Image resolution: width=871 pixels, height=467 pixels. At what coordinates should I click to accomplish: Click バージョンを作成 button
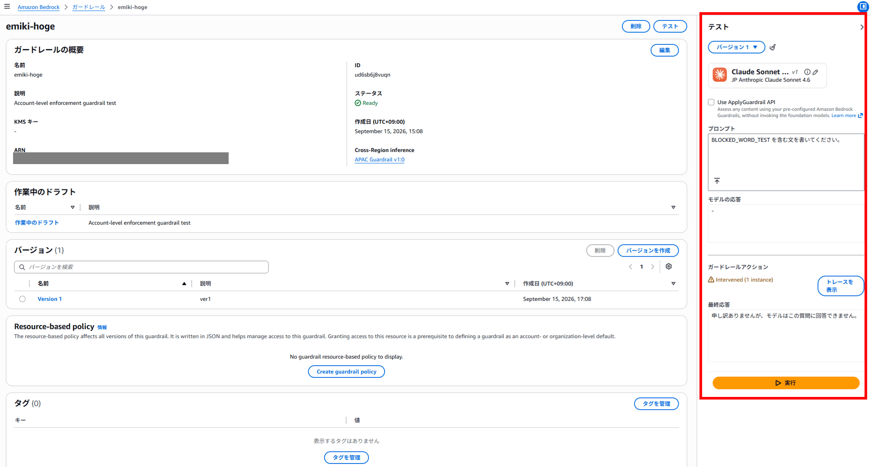click(648, 250)
